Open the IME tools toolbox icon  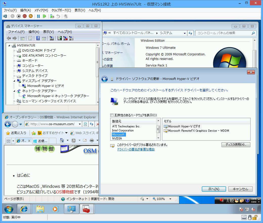242,200
